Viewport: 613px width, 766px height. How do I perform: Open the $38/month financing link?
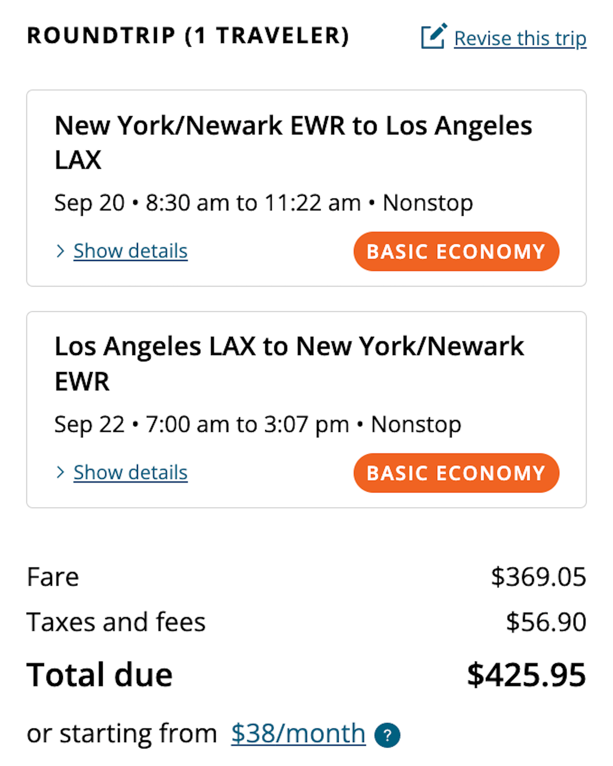point(298,734)
